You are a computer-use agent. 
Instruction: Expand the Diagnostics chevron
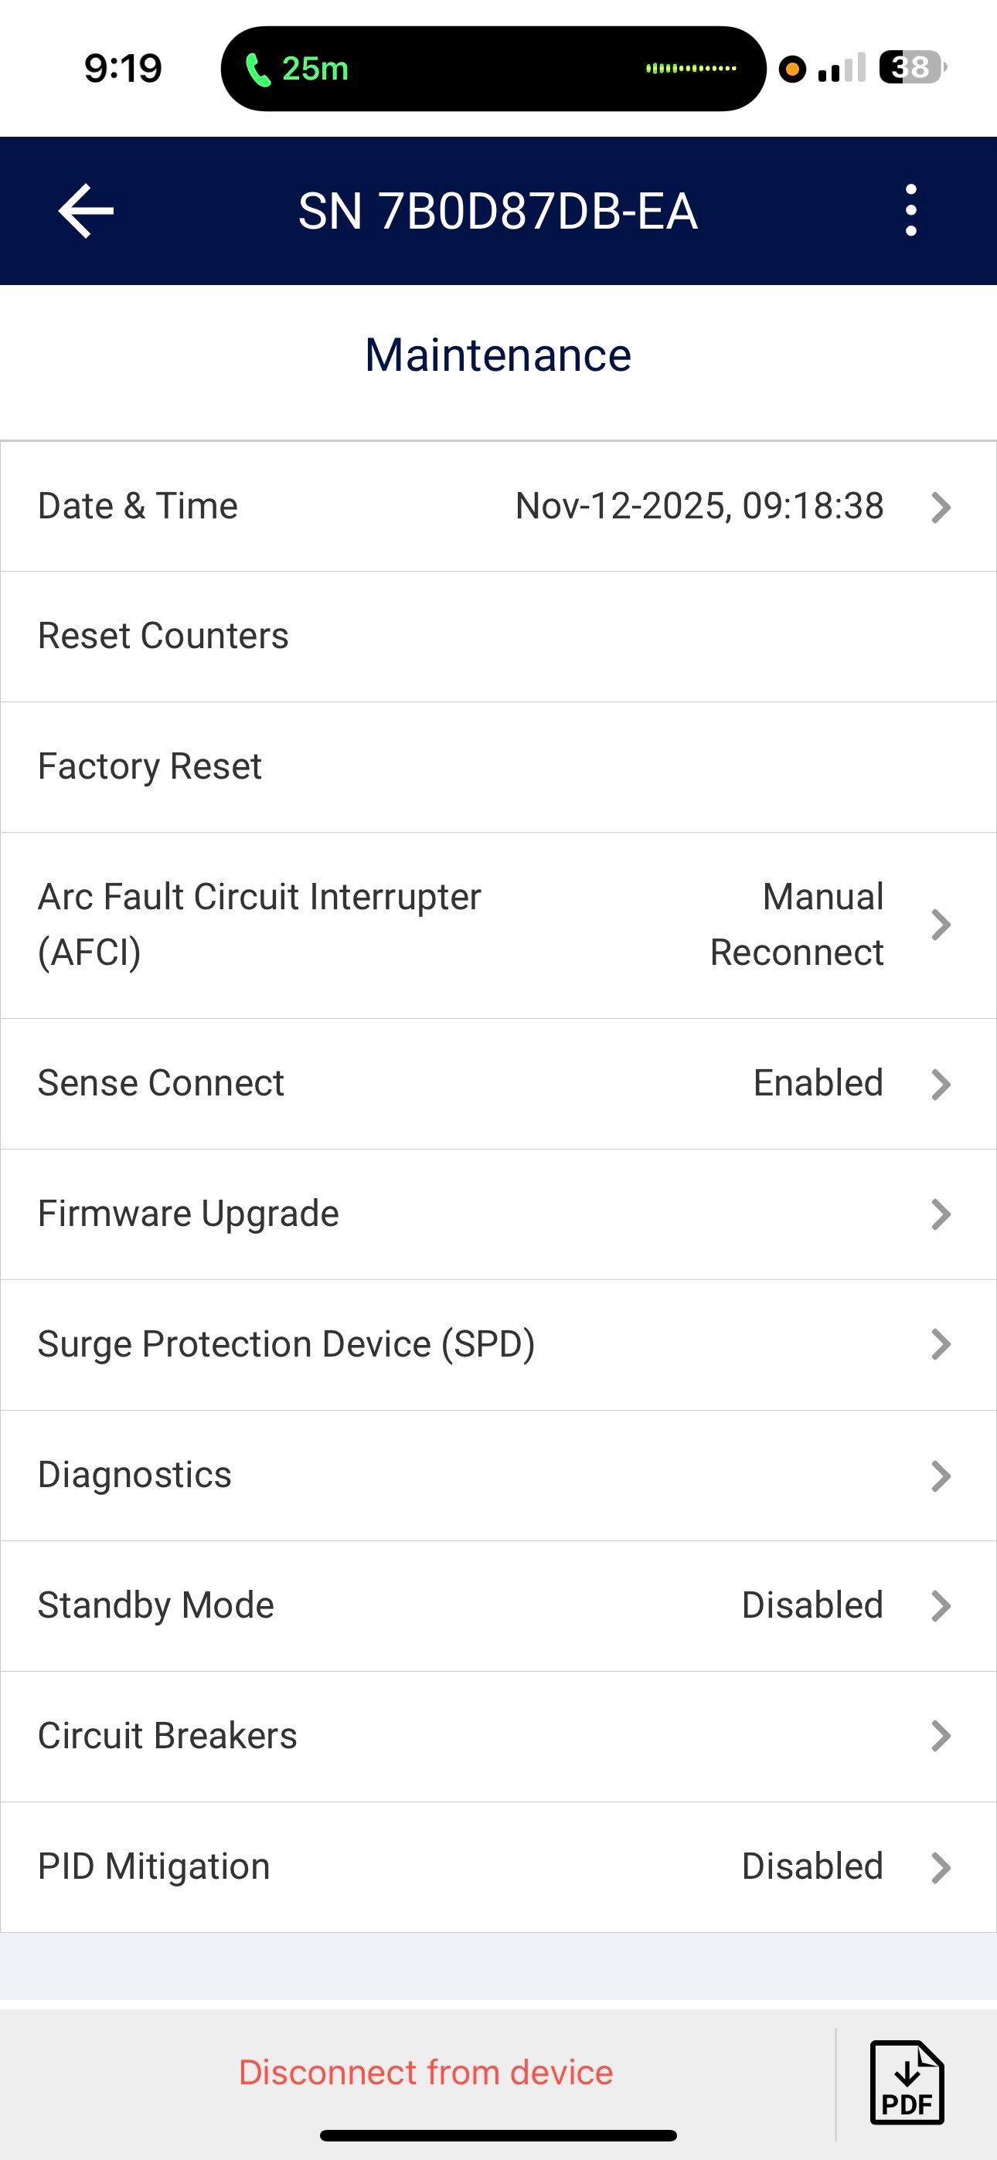point(941,1476)
